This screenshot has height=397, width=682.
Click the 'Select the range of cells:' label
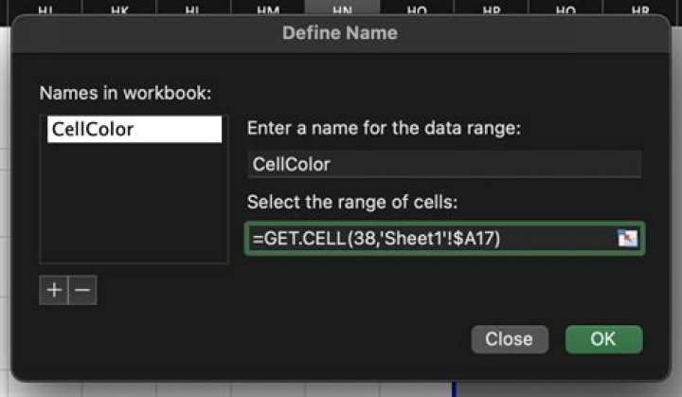click(352, 203)
